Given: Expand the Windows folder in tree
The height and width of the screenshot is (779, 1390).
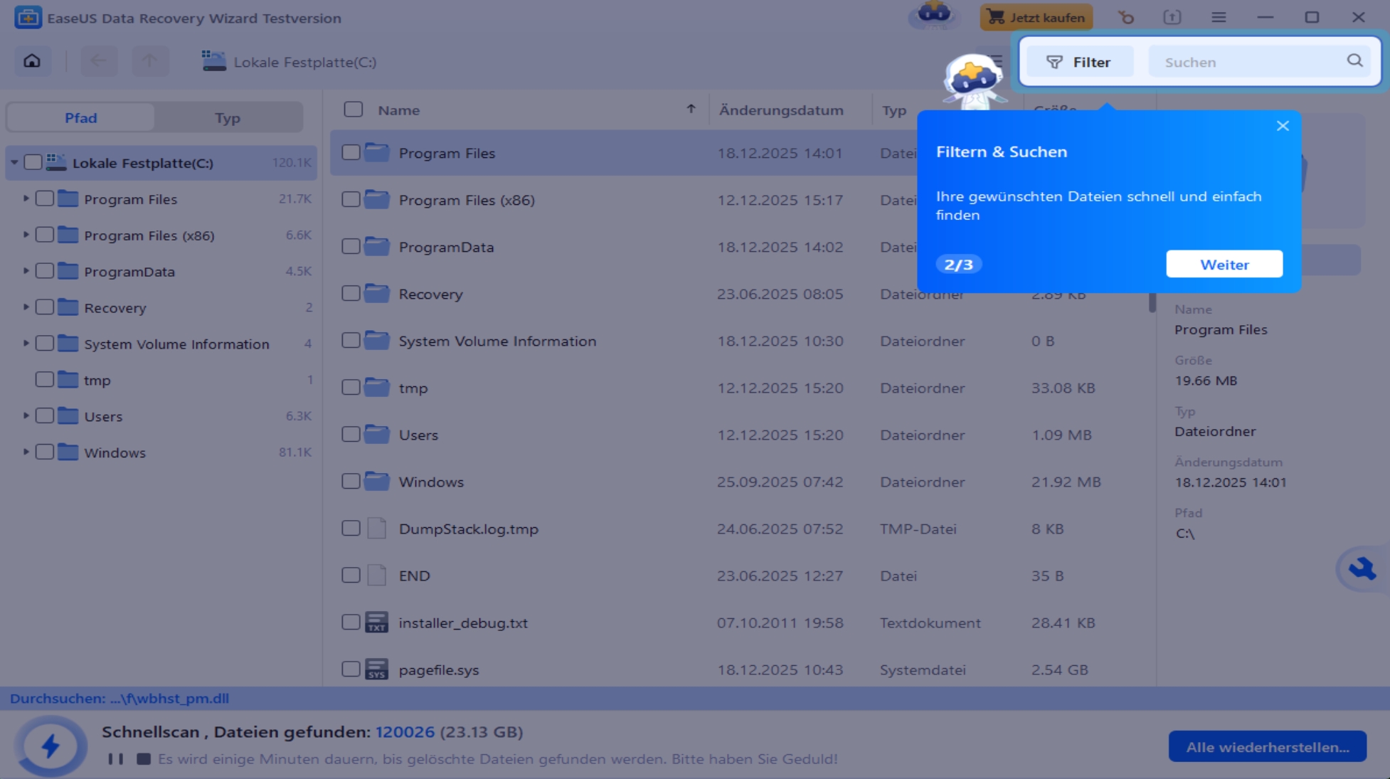Looking at the screenshot, I should tap(26, 452).
